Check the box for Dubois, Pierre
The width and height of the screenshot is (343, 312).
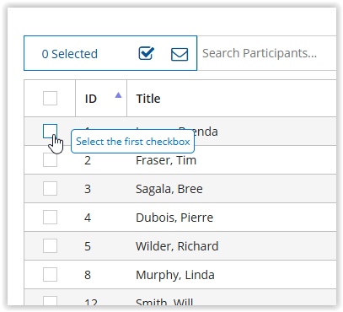[x=50, y=217]
